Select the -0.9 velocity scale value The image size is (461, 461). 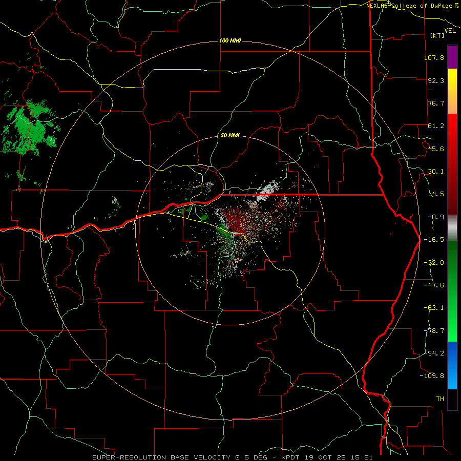coord(436,217)
